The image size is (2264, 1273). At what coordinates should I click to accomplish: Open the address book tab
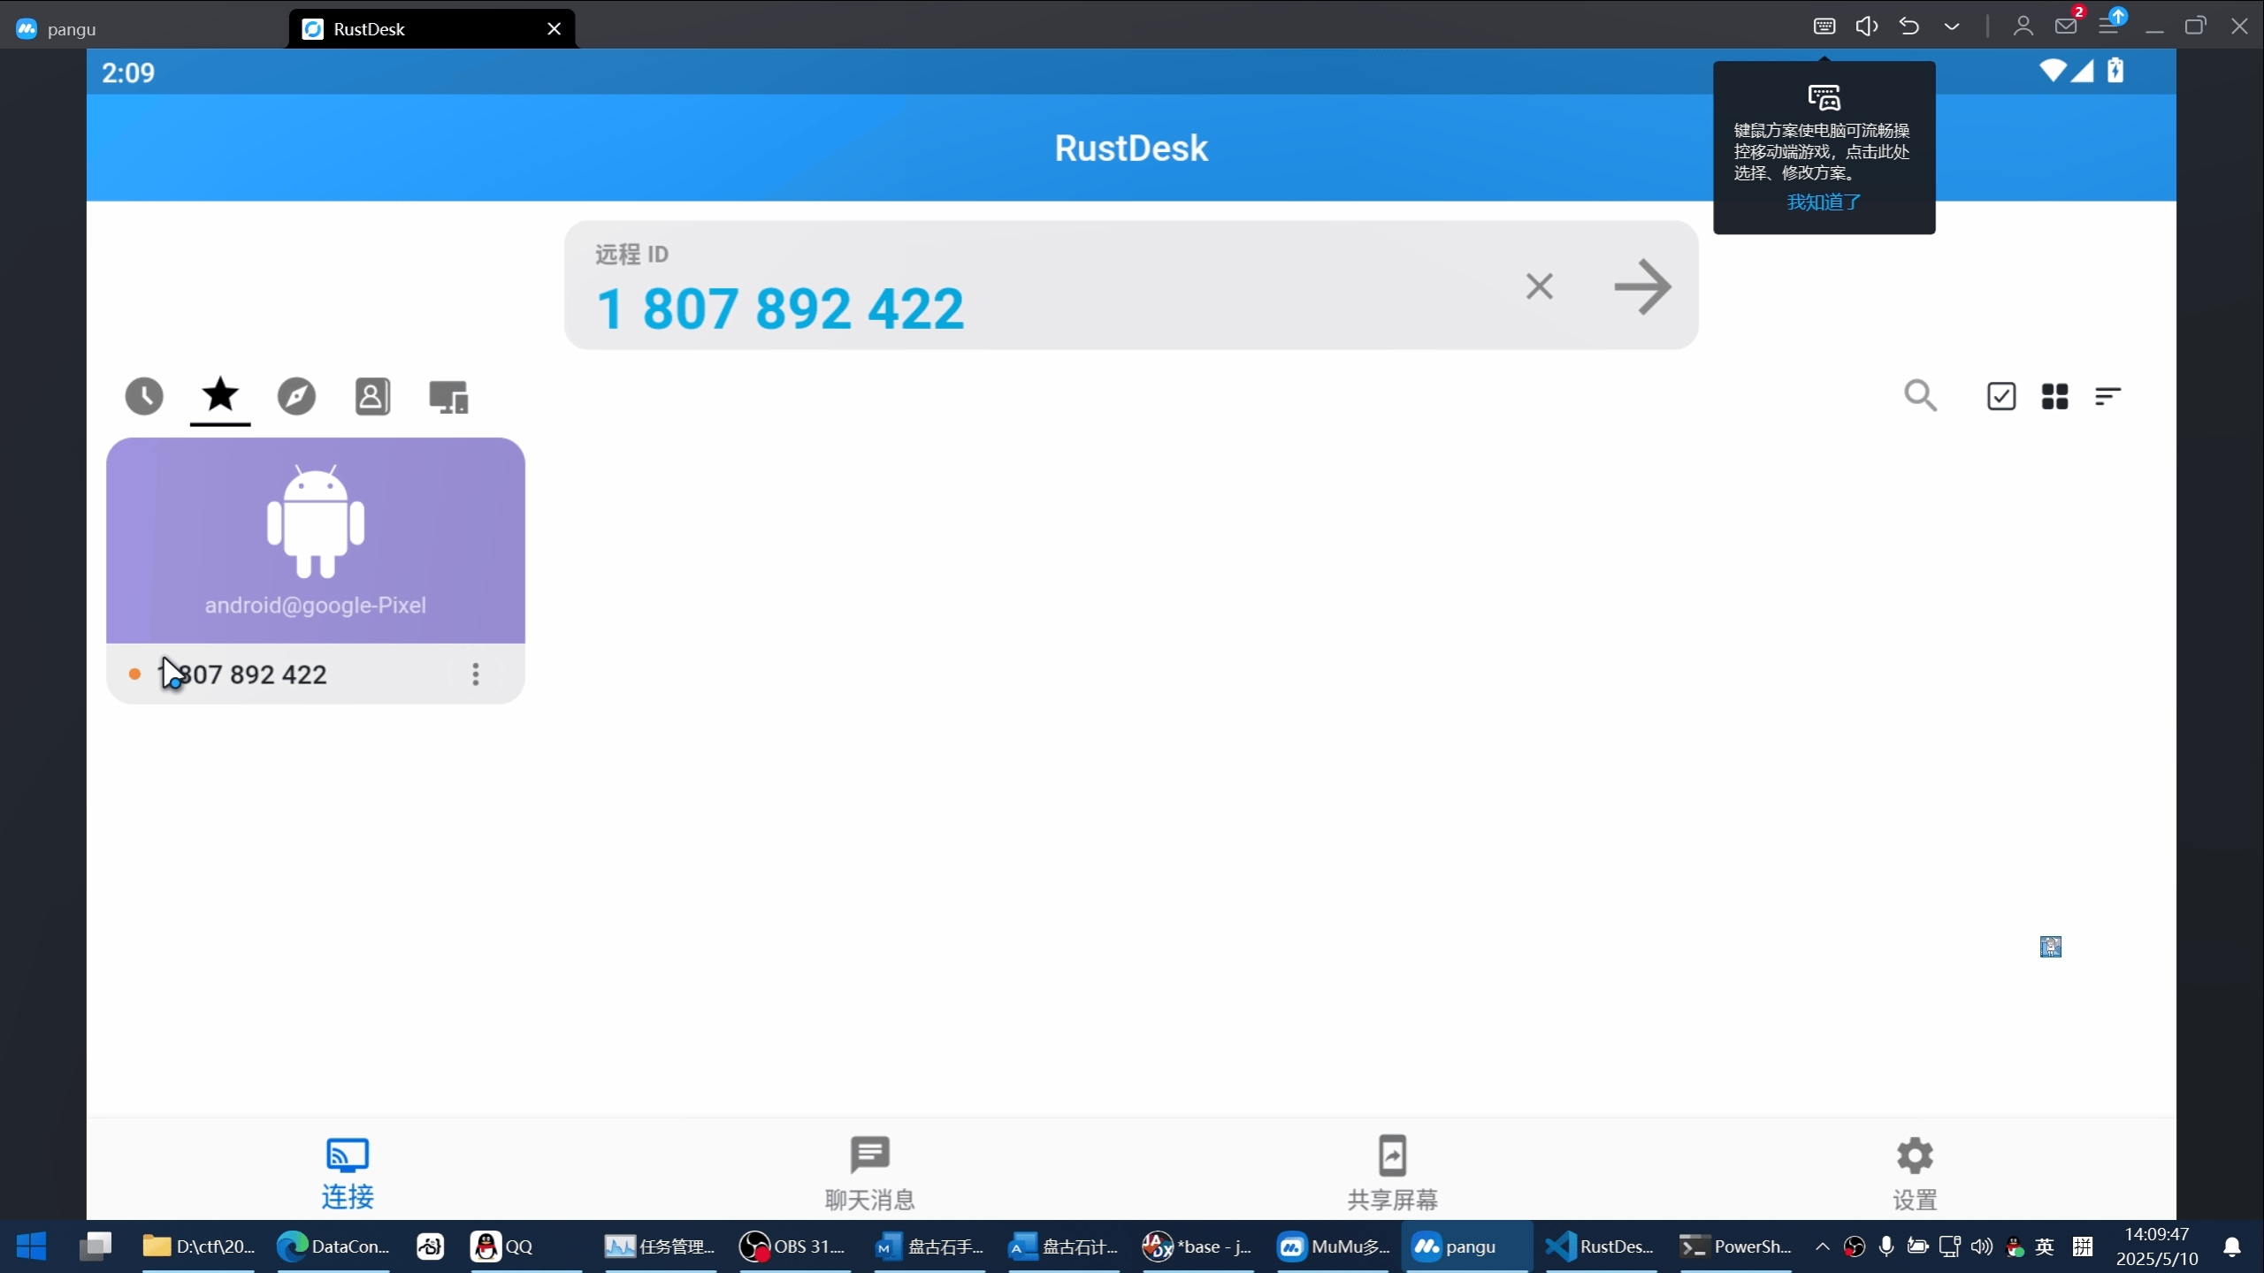[372, 396]
